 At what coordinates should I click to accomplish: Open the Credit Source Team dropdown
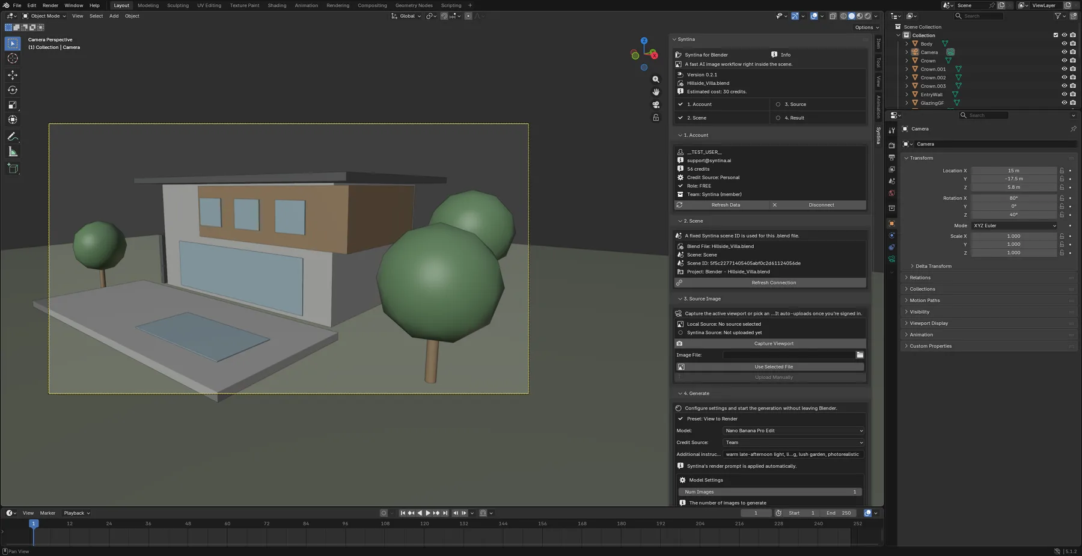[793, 442]
